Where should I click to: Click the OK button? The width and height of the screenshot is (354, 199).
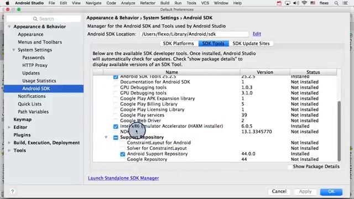pos(331,192)
